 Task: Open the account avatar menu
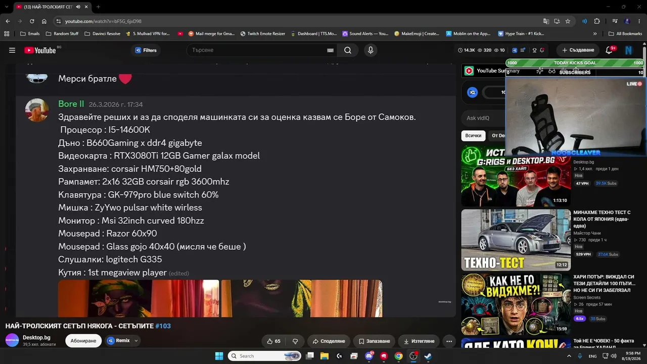pos(629,50)
